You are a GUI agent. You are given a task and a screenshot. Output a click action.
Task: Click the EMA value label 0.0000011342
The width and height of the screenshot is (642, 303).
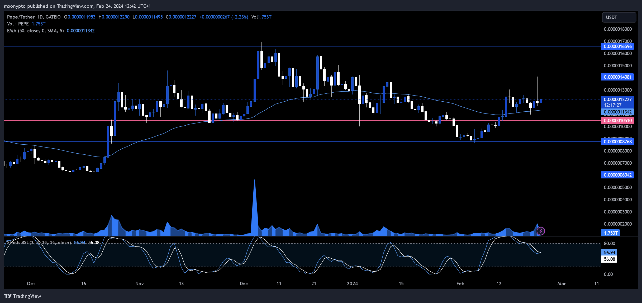[617, 112]
